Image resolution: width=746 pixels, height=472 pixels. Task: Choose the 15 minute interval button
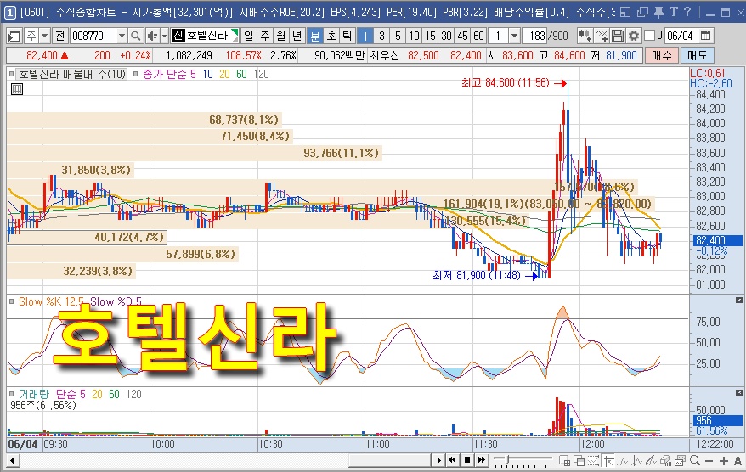[431, 36]
